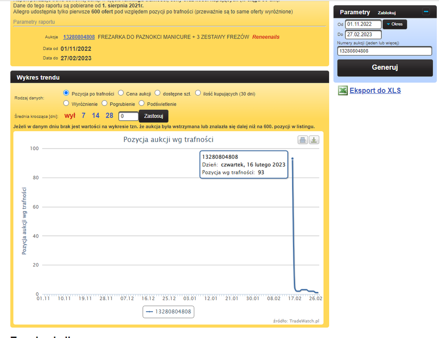Click the Zastosuj button

[x=153, y=116]
